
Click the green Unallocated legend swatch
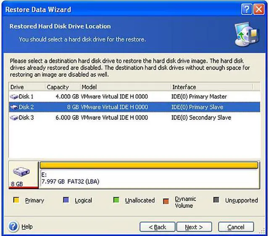[116, 200]
